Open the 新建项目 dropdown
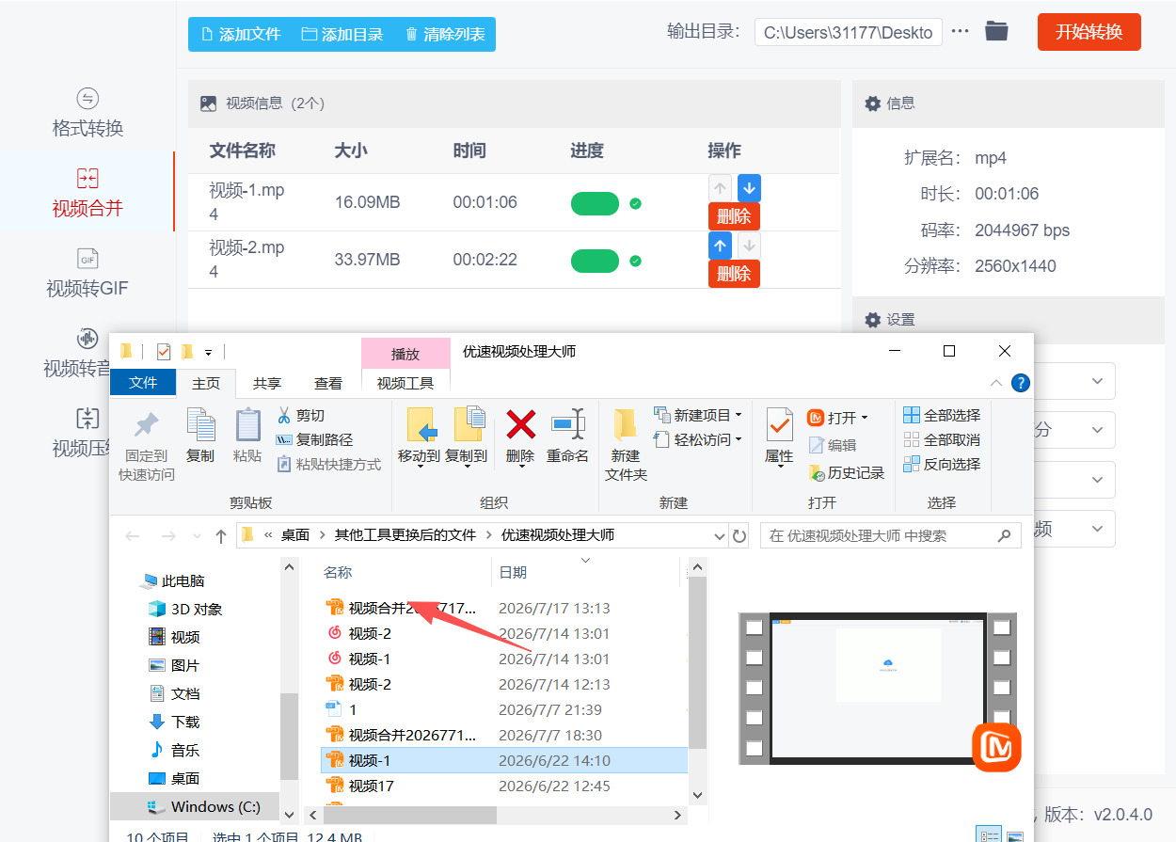 697,415
